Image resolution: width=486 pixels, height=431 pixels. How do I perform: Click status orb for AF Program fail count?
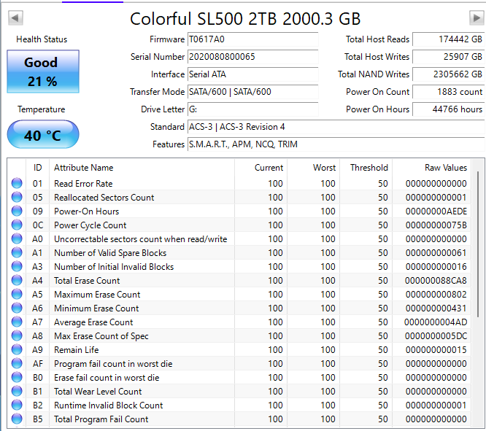(17, 363)
